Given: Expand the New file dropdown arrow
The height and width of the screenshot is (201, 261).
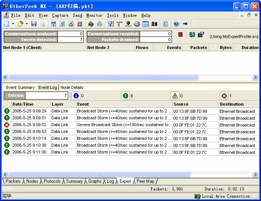Looking at the screenshot, I should (x=13, y=24).
